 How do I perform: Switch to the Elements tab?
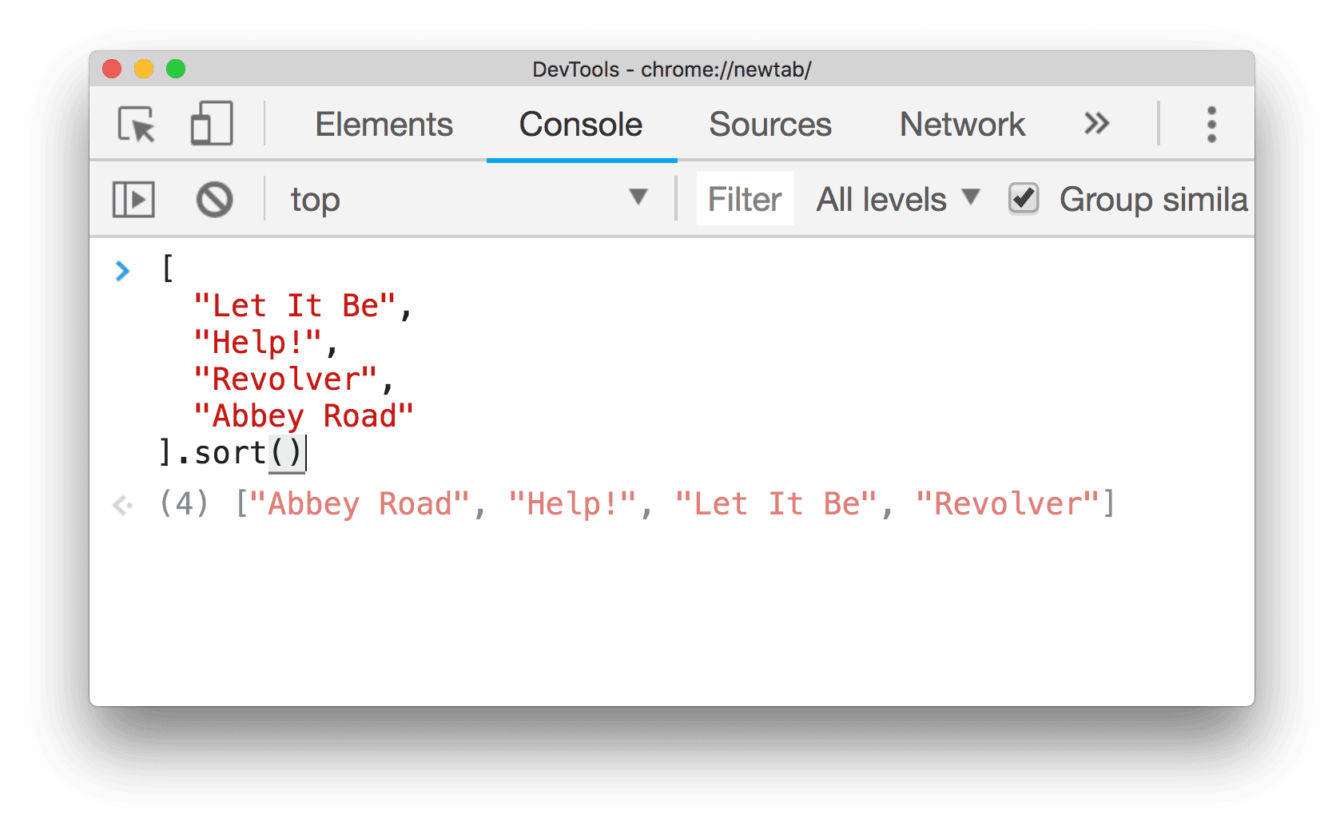tap(384, 125)
